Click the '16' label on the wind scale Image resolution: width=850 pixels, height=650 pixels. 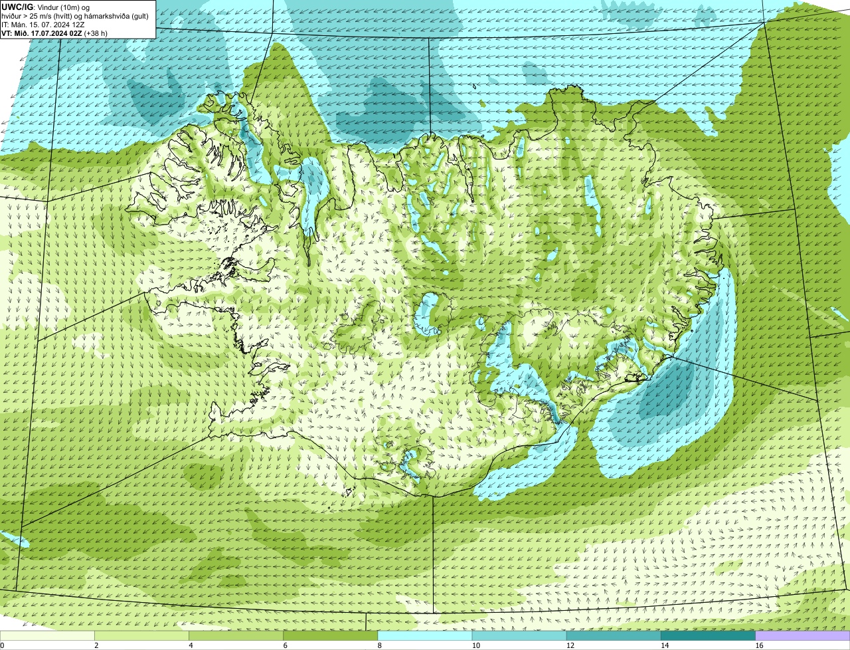tap(758, 645)
